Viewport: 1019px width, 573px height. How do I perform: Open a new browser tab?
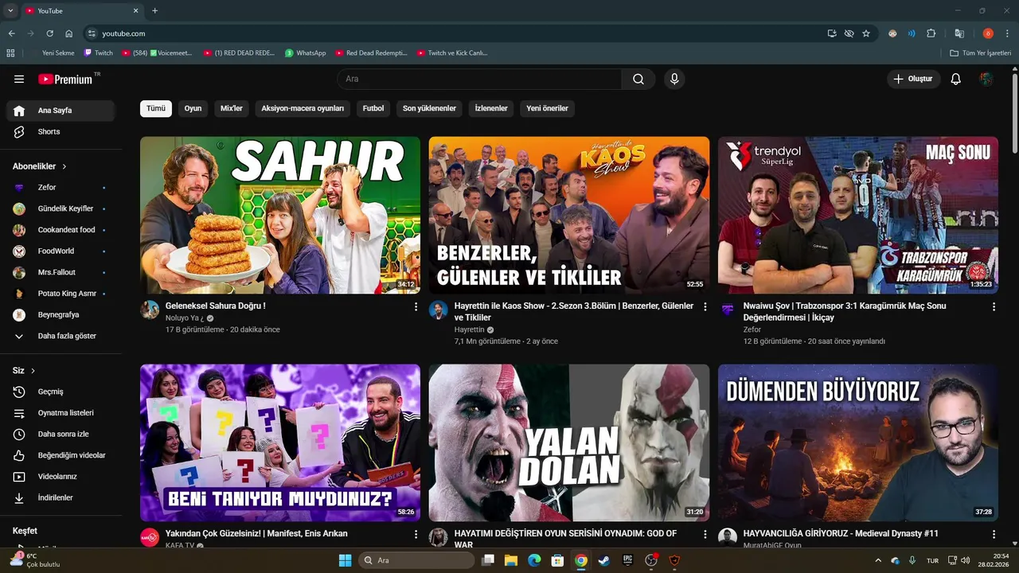[154, 10]
